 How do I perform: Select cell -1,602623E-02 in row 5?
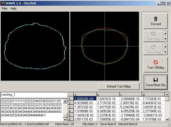85,115
